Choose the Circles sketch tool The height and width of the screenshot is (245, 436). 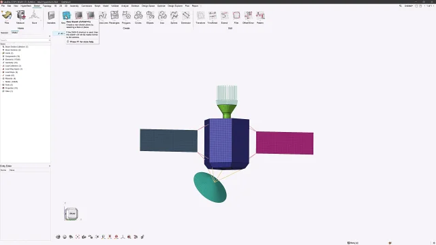coord(138,17)
